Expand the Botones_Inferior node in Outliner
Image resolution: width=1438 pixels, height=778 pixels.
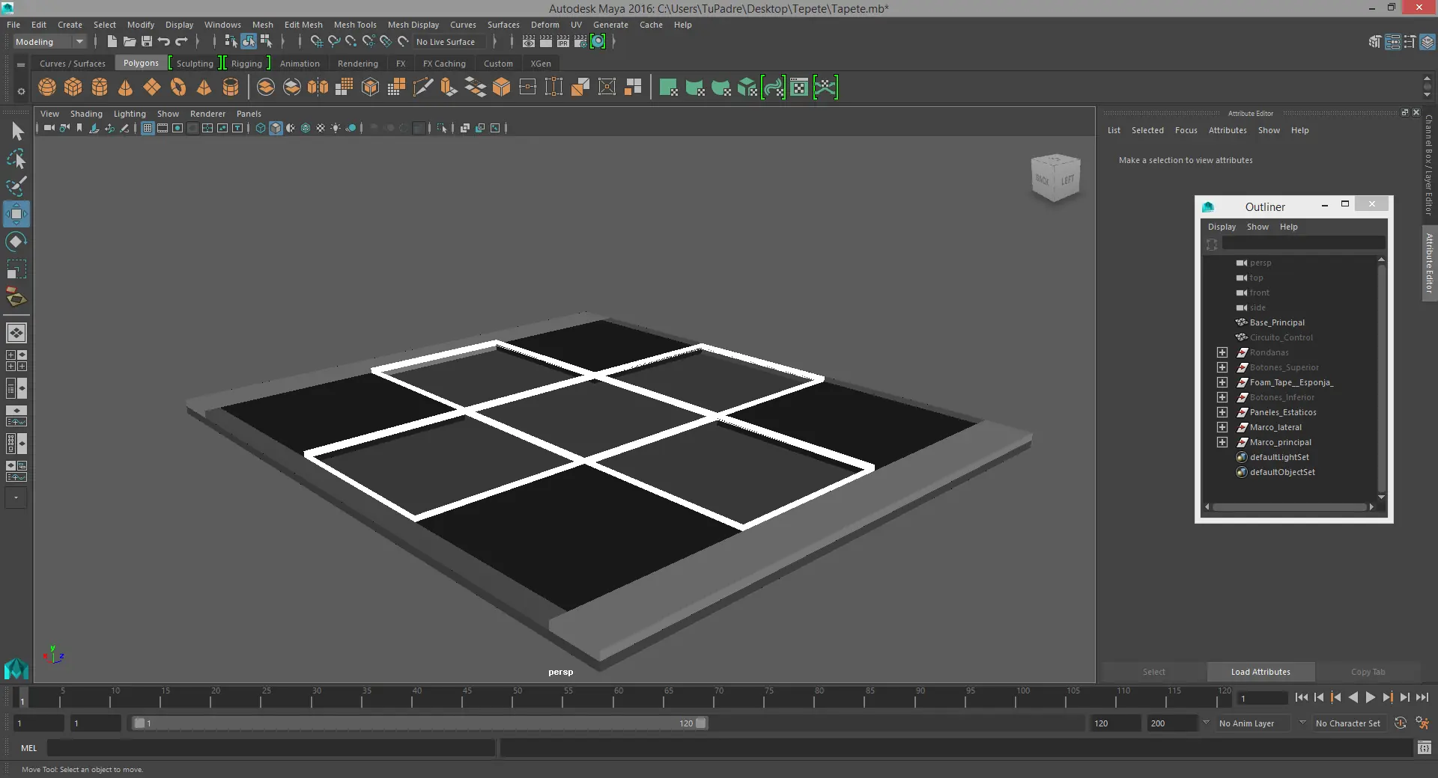coord(1222,397)
